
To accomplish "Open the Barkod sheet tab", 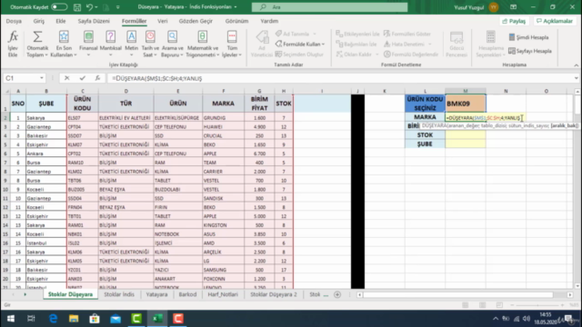I will click(x=187, y=294).
